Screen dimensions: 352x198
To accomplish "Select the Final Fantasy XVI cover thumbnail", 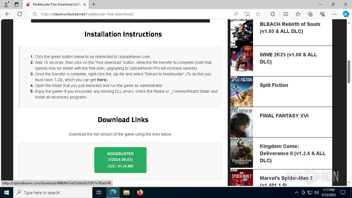I will [242, 122].
